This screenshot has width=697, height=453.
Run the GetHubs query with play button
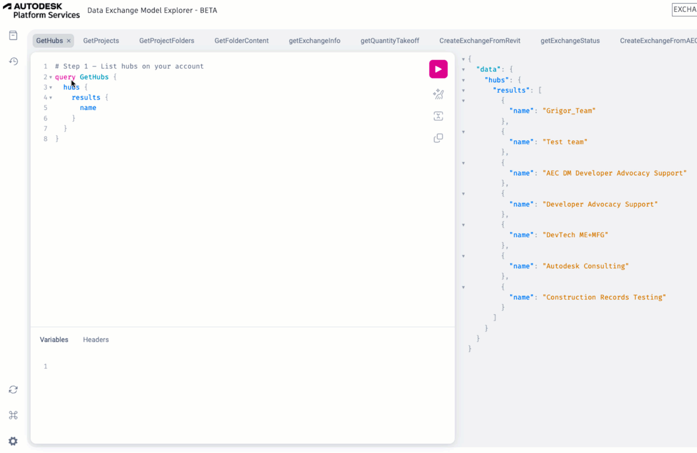(x=438, y=69)
